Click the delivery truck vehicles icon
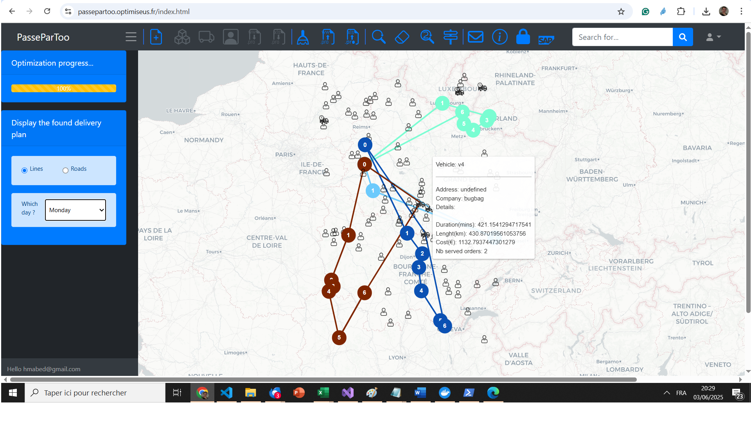Image resolution: width=751 pixels, height=422 pixels. point(206,37)
